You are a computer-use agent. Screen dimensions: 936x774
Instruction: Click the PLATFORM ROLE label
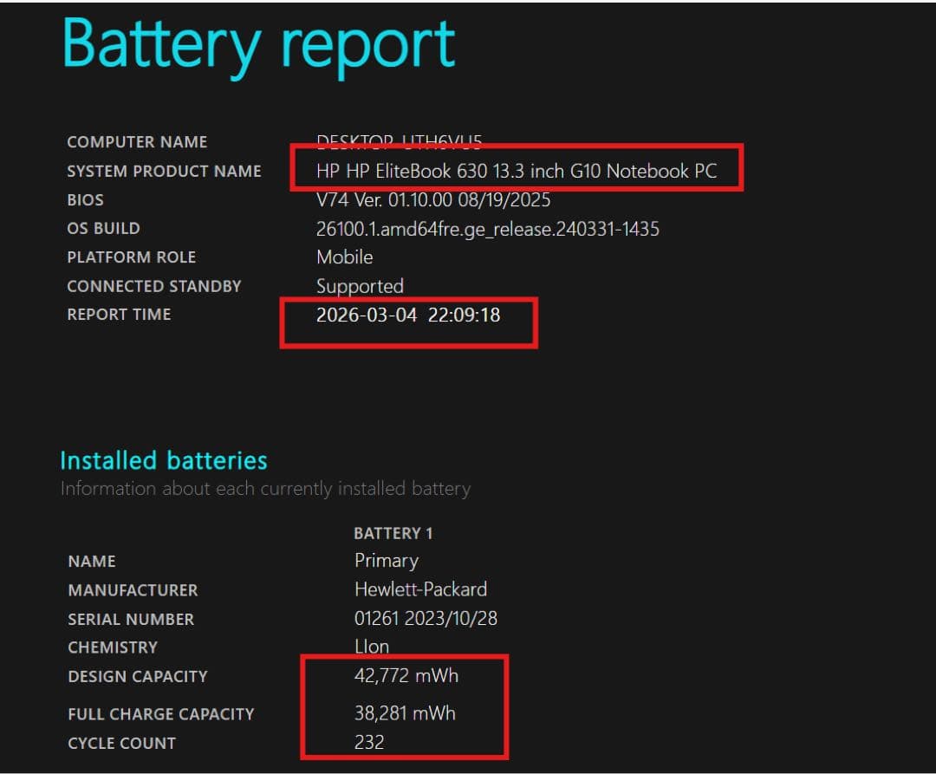click(132, 257)
